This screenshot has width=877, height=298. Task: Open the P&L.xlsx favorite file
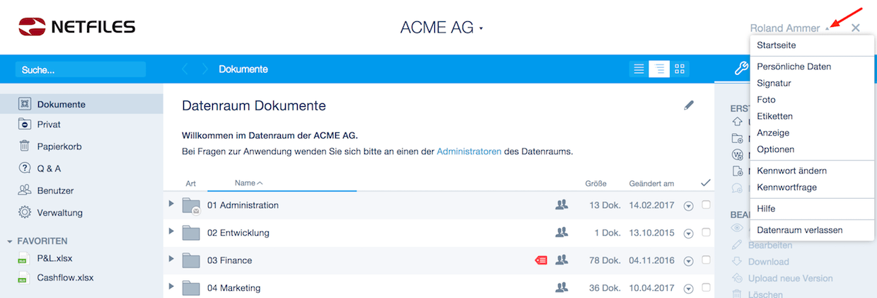[56, 258]
